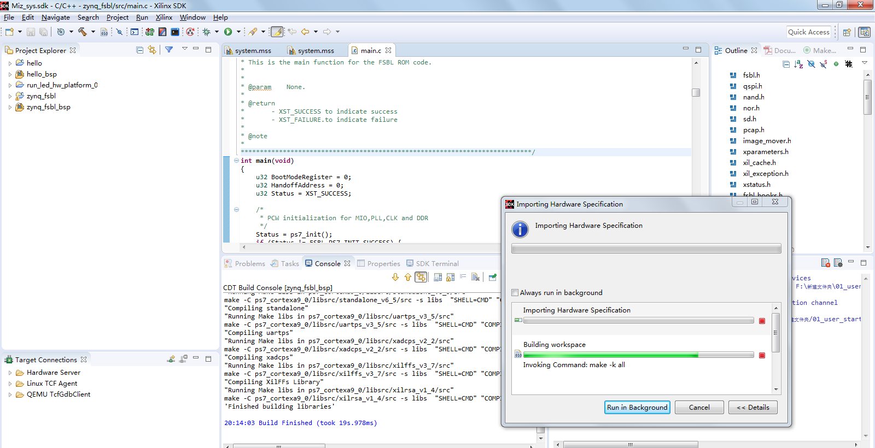
Task: Click Cancel in Importing Hardware dialog
Action: tap(699, 407)
